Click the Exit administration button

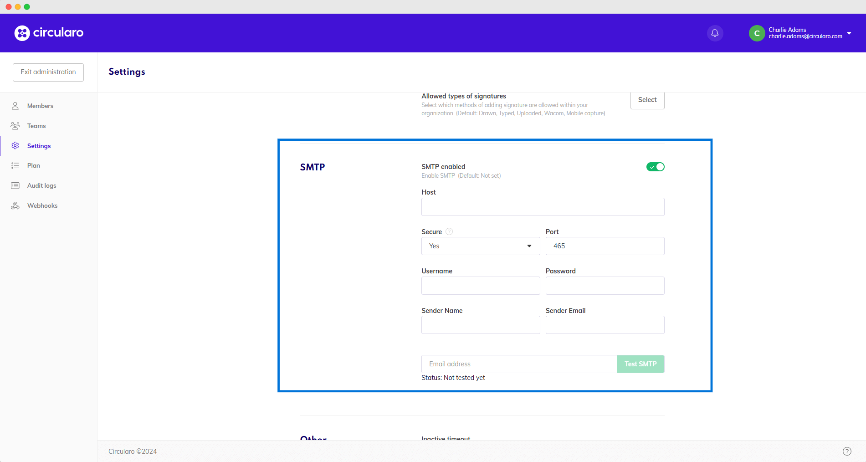[48, 72]
